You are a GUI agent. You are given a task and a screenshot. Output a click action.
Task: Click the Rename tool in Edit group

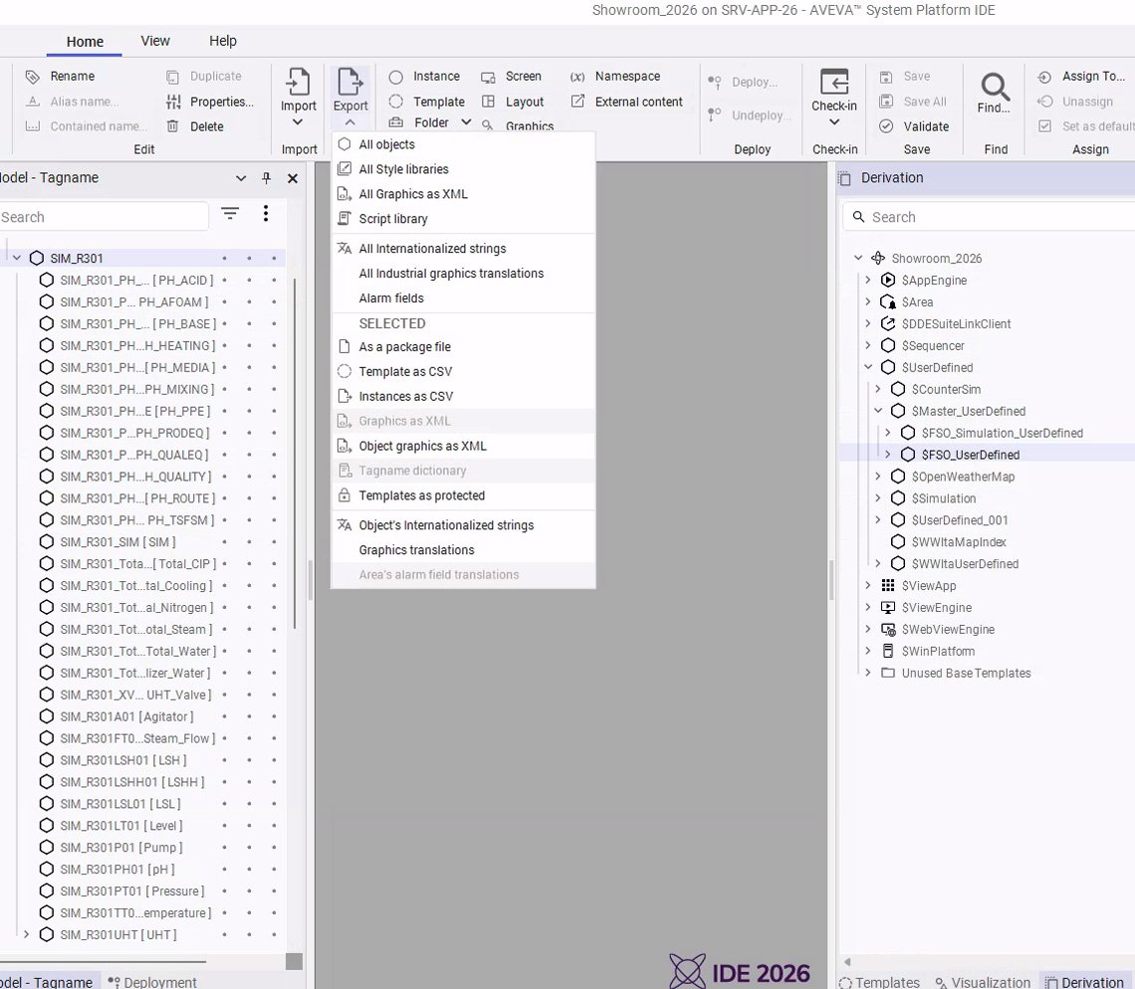click(61, 76)
